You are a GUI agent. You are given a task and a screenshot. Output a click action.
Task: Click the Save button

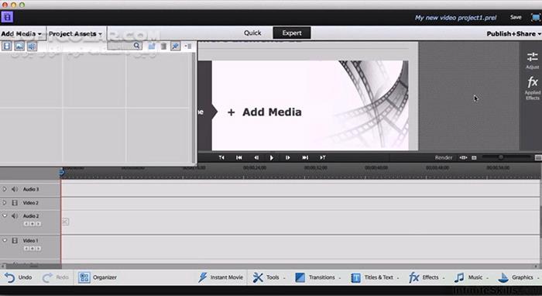tap(516, 17)
